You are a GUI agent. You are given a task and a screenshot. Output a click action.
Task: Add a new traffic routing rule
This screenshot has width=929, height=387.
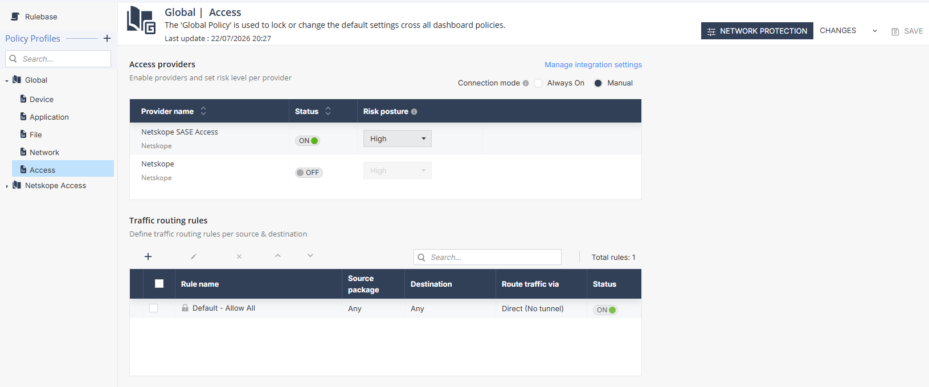(148, 256)
